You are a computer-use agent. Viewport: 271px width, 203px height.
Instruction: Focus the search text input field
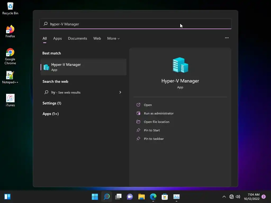click(x=135, y=24)
